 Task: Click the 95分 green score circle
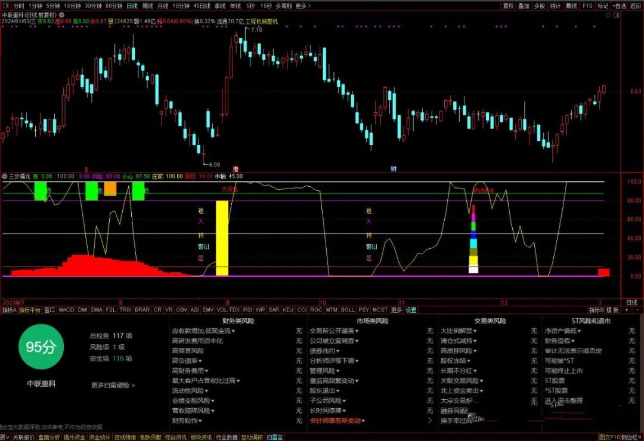(41, 347)
